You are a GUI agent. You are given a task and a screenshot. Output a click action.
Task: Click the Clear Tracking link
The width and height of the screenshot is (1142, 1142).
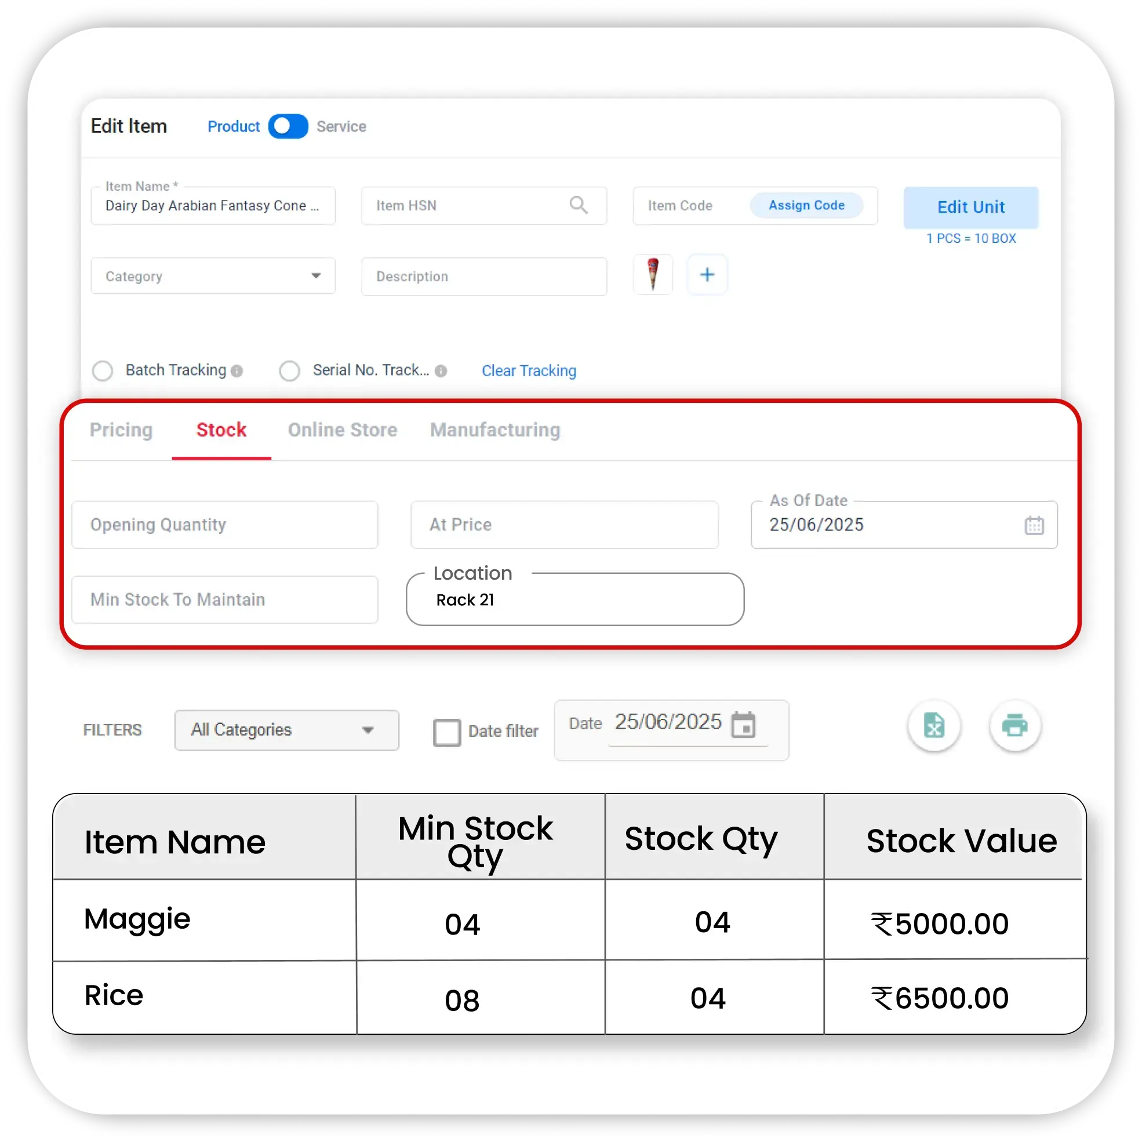click(529, 370)
